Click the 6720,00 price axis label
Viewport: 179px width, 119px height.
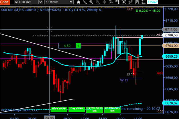click(171, 9)
